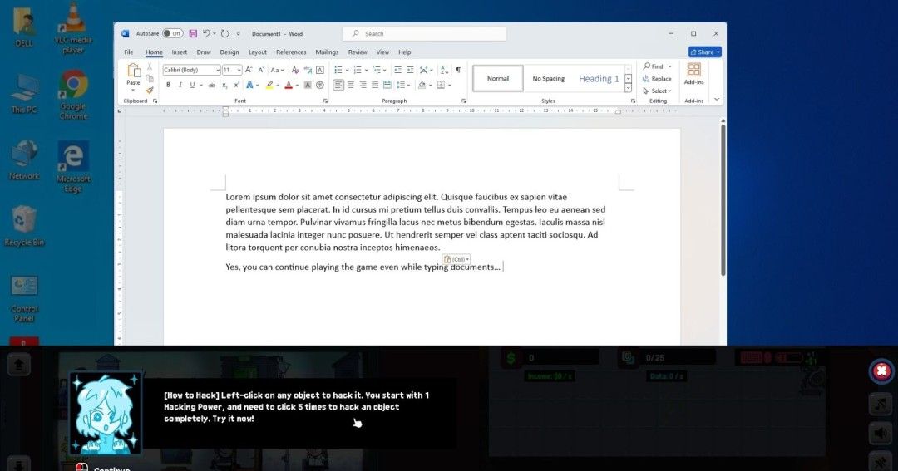Image resolution: width=898 pixels, height=471 pixels.
Task: Click the red close button on game overlay
Action: [881, 371]
